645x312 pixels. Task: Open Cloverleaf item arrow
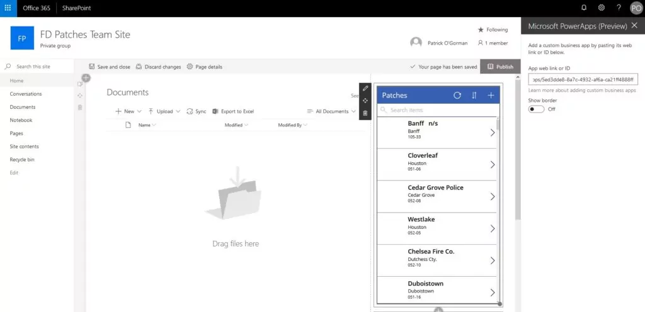coord(493,165)
